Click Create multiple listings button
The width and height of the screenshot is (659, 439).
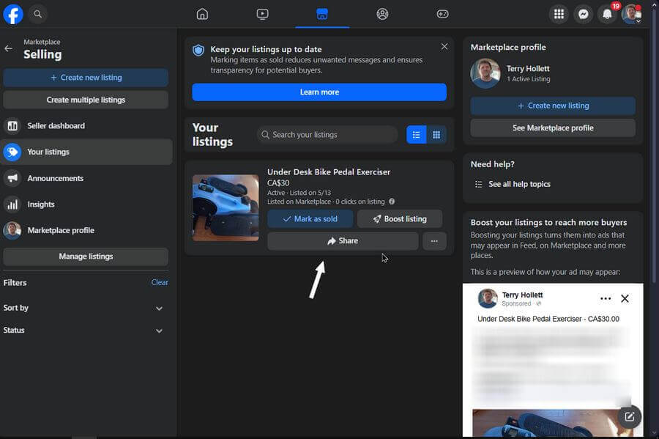click(x=86, y=100)
